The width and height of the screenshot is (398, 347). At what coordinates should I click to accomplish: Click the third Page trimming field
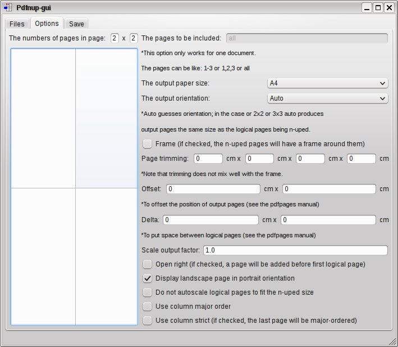coord(310,159)
